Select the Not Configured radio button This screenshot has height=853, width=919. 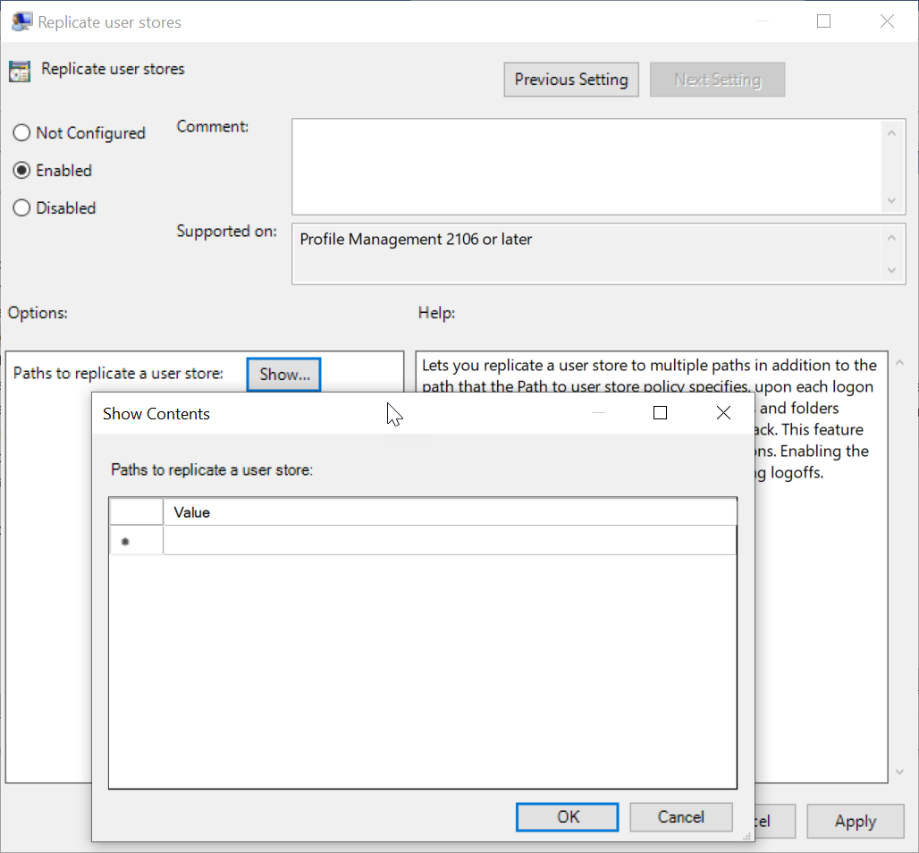pyautogui.click(x=21, y=133)
